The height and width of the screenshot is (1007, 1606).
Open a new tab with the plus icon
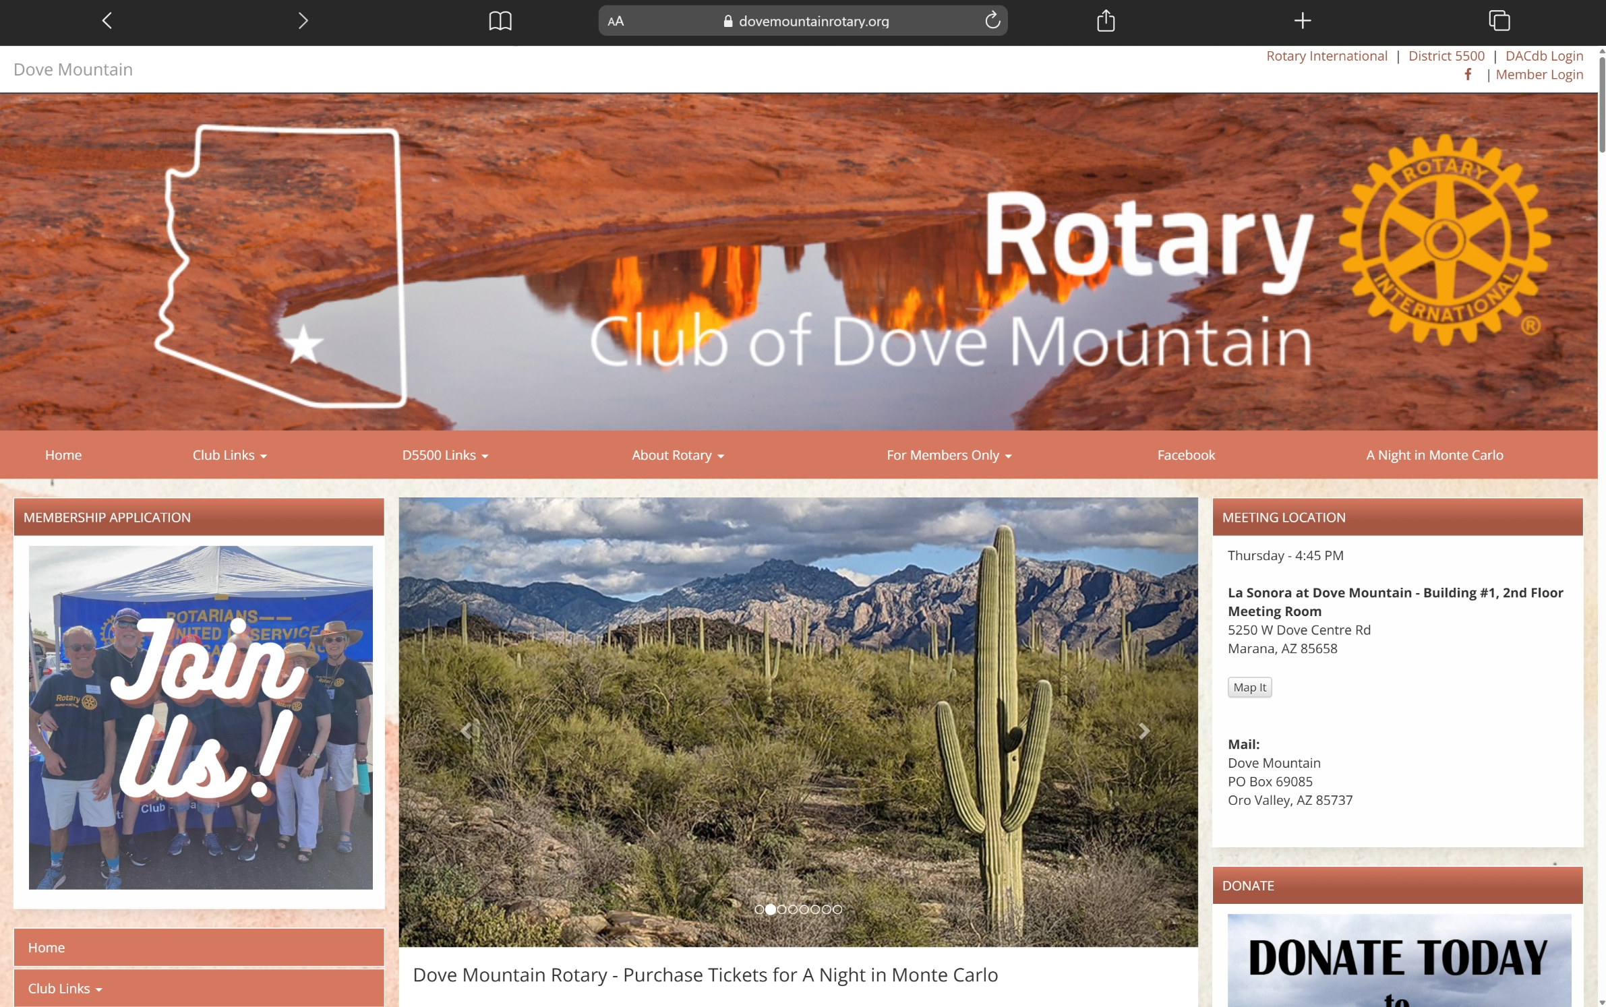[x=1303, y=21]
